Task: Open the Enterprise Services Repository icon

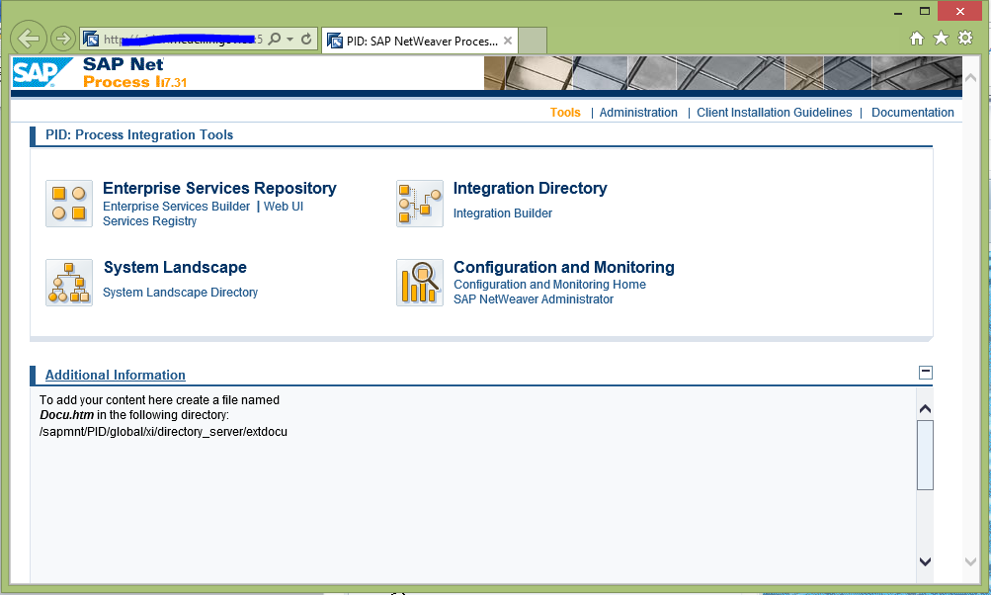Action: point(68,203)
